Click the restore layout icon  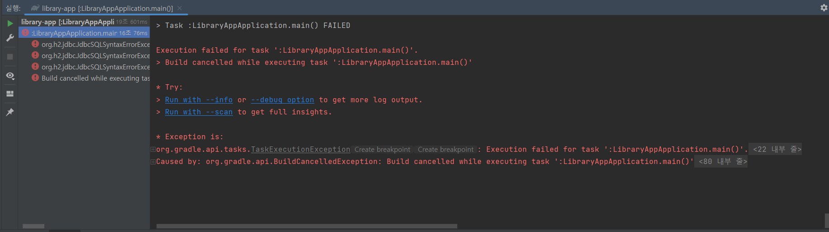click(10, 94)
